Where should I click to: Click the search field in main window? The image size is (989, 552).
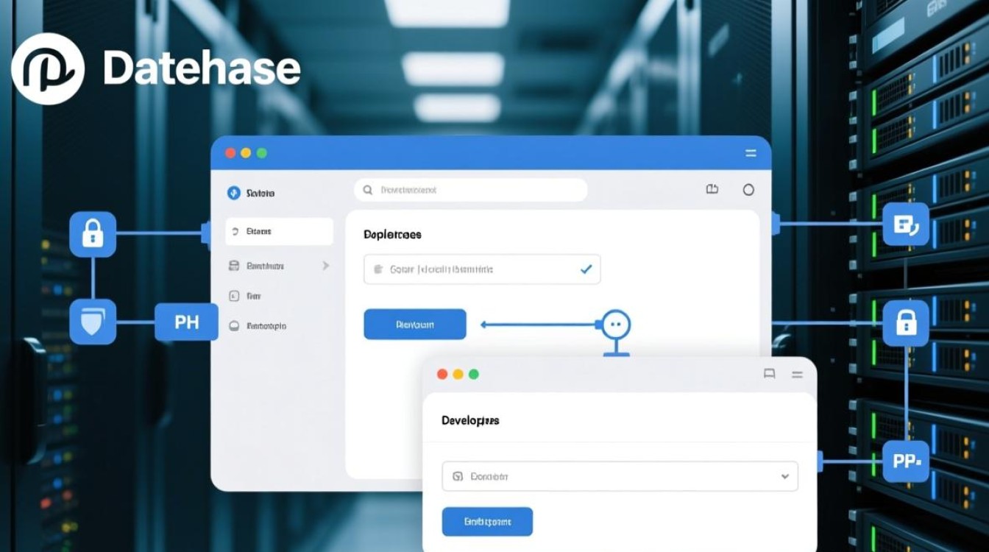[471, 190]
